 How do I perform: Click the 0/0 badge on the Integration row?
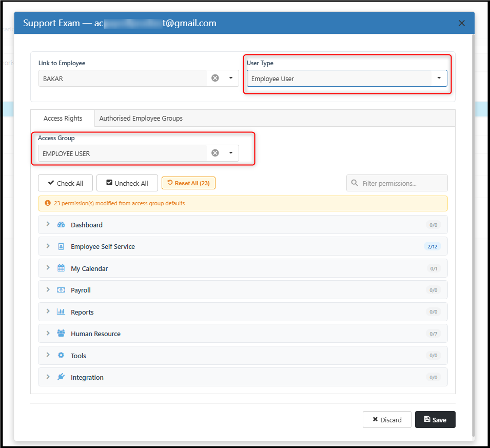[x=434, y=378]
